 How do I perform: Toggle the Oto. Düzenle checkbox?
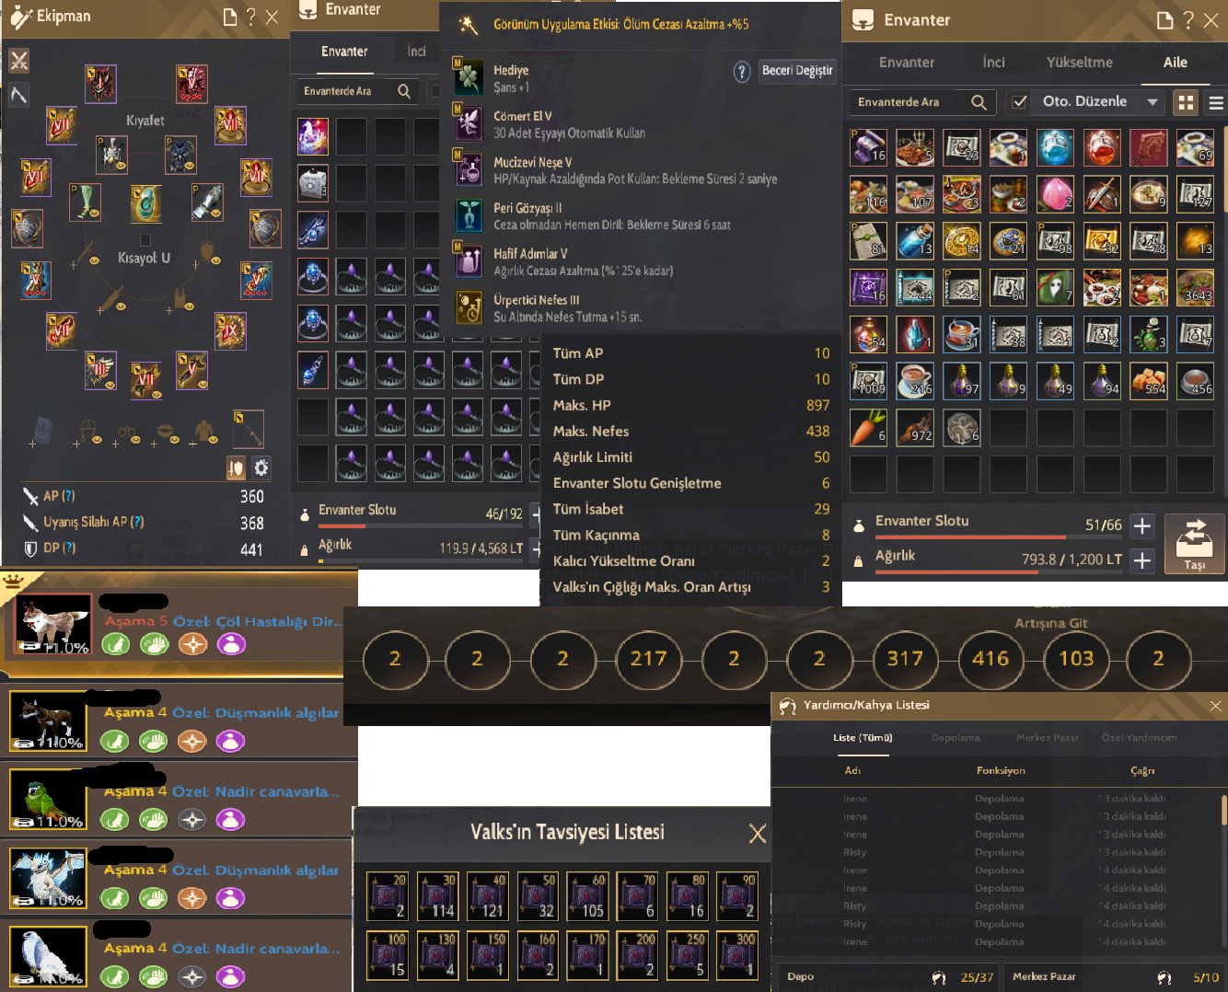(x=1019, y=102)
